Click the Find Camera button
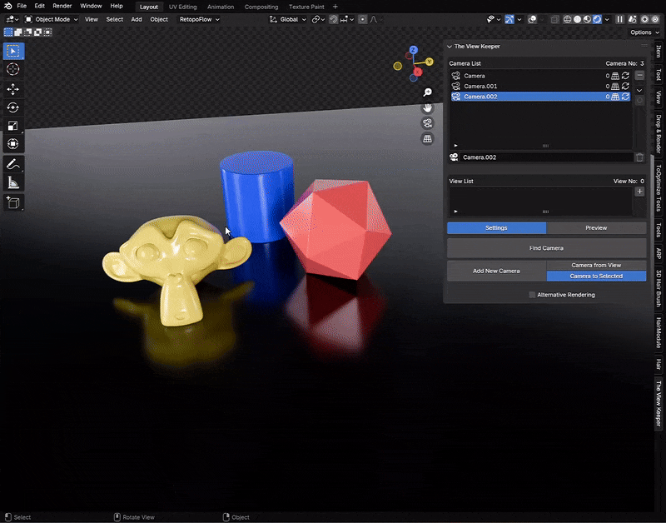 [x=547, y=248]
